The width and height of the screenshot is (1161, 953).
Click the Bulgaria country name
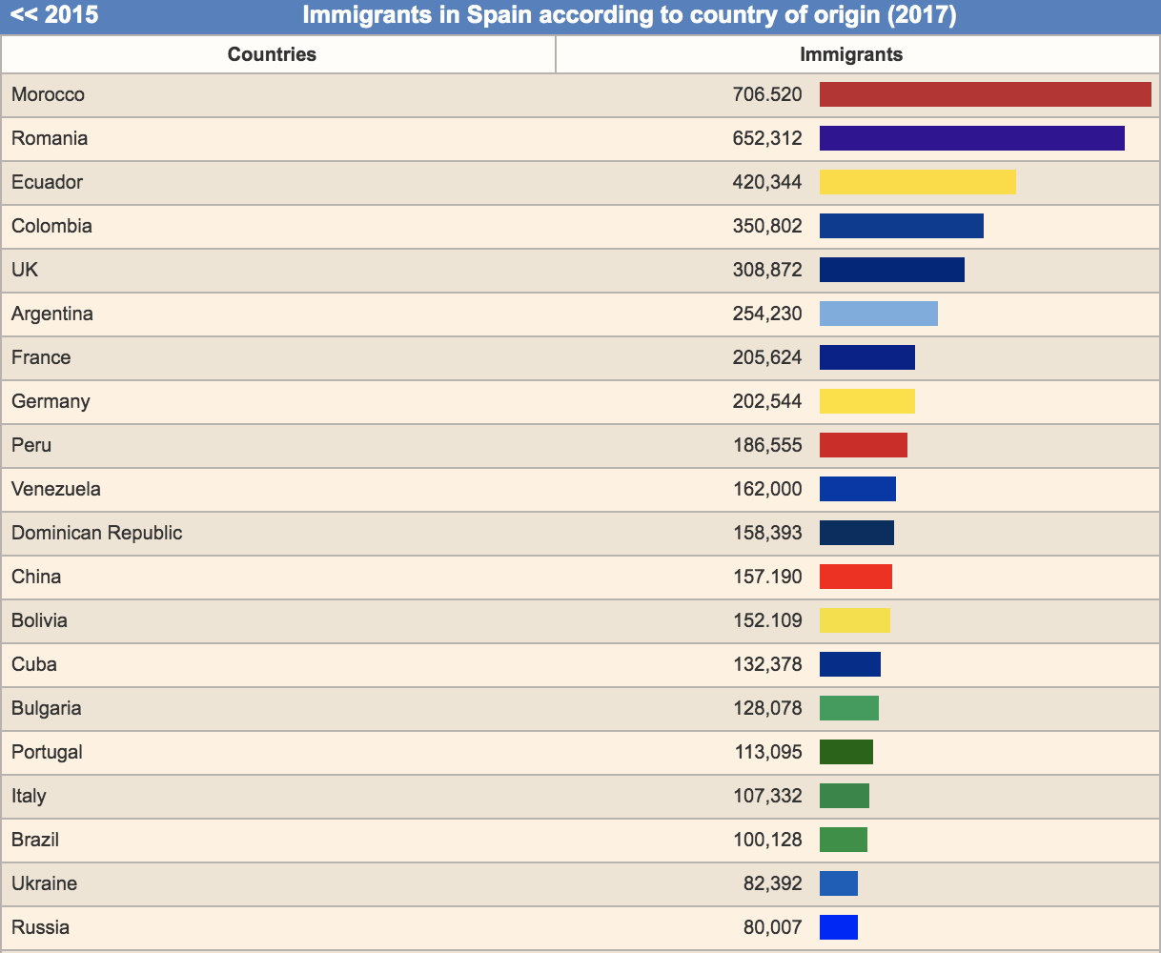point(46,708)
